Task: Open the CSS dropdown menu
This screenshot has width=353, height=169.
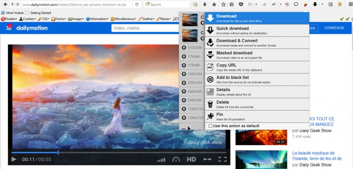Action: coord(44,19)
